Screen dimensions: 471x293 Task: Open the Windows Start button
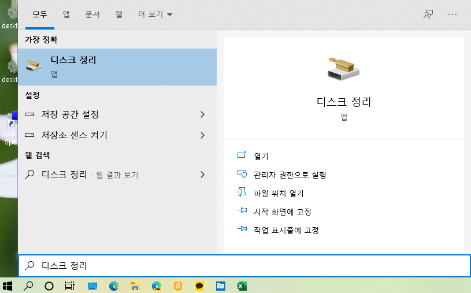coord(7,286)
